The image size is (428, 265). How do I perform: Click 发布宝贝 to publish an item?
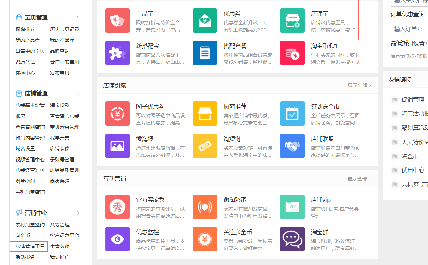click(60, 73)
